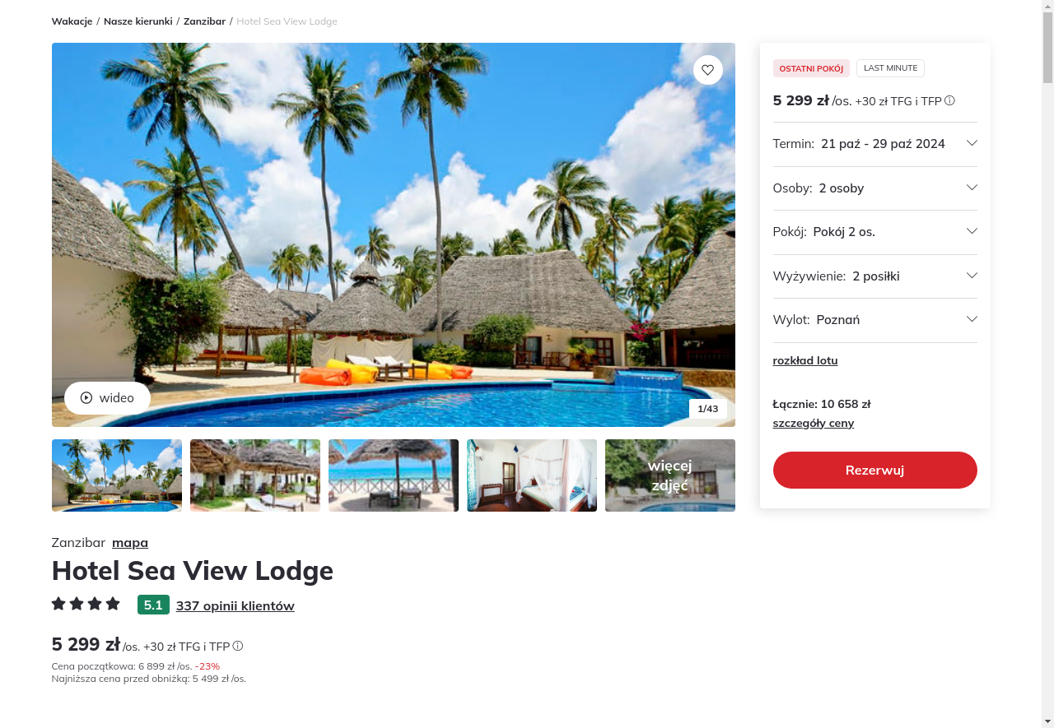Click info icon beside price below hotel rating
The image size is (1054, 728).
(x=238, y=647)
